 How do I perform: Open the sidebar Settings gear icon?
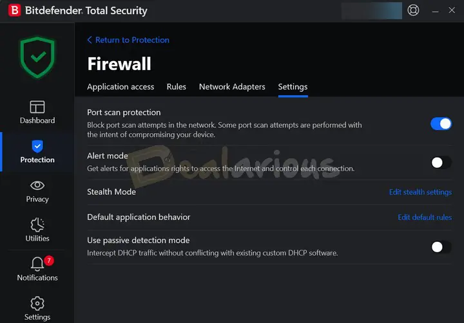pyautogui.click(x=37, y=303)
